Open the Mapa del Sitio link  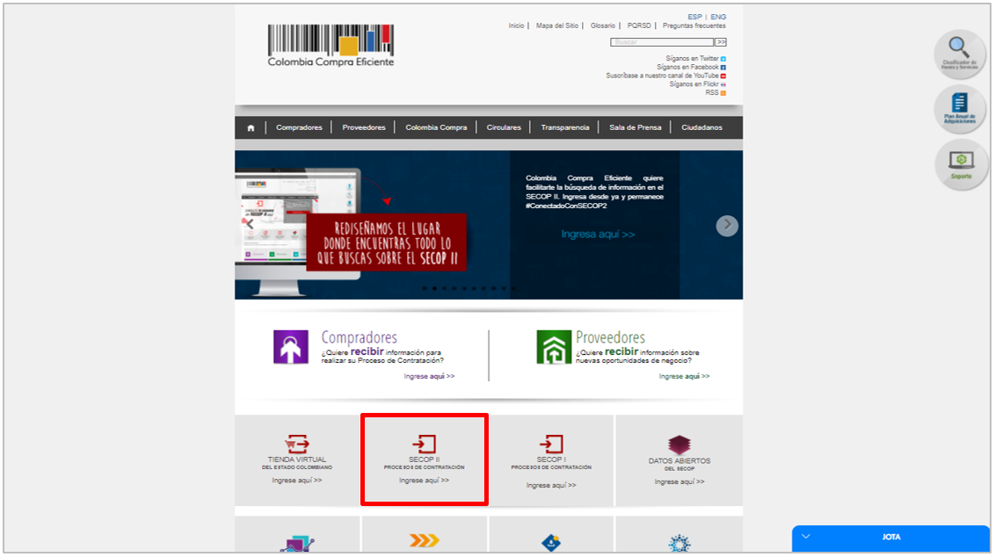click(x=557, y=26)
